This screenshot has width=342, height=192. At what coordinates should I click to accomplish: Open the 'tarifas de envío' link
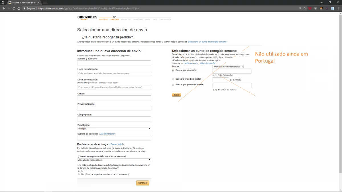click(191, 63)
